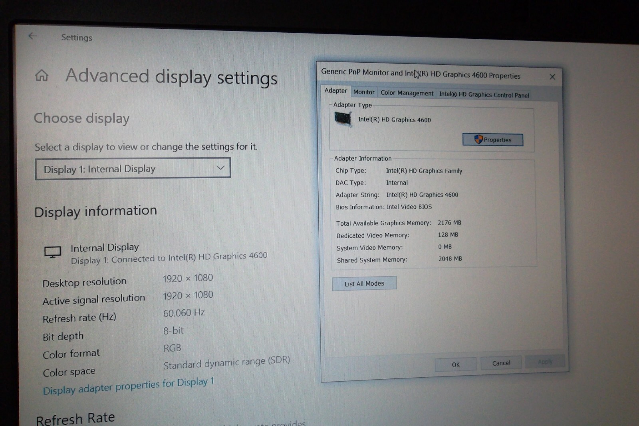Click the Adapter String Intel(R) HD Graphics 4600 value
The height and width of the screenshot is (426, 639).
click(x=422, y=195)
